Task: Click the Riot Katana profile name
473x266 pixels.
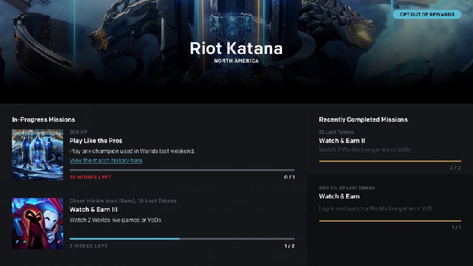Action: click(236, 48)
